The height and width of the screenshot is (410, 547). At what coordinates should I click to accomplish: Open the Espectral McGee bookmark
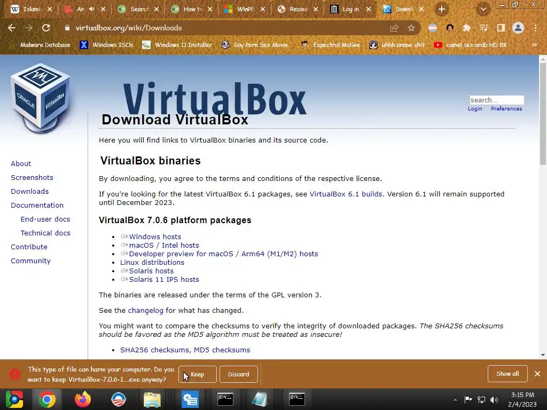point(330,45)
